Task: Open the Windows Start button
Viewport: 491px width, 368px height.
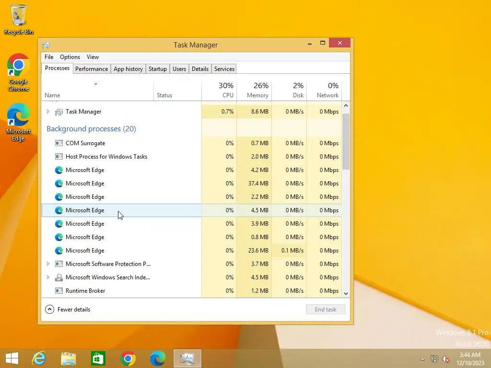Action: [12, 358]
